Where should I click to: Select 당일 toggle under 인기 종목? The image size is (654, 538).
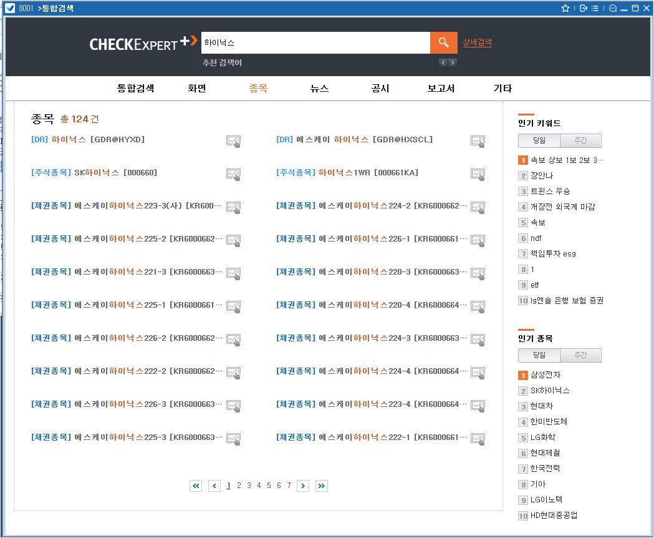pos(539,355)
